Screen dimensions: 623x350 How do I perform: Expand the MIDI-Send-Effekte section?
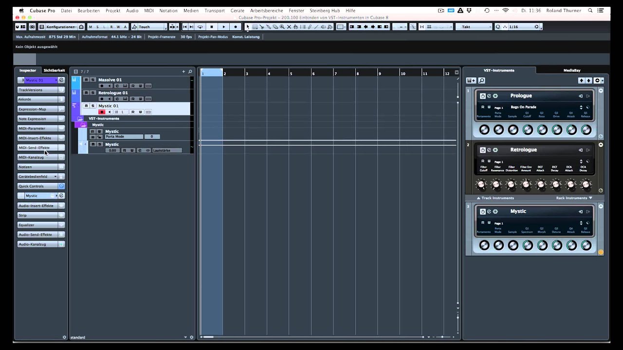pos(41,148)
